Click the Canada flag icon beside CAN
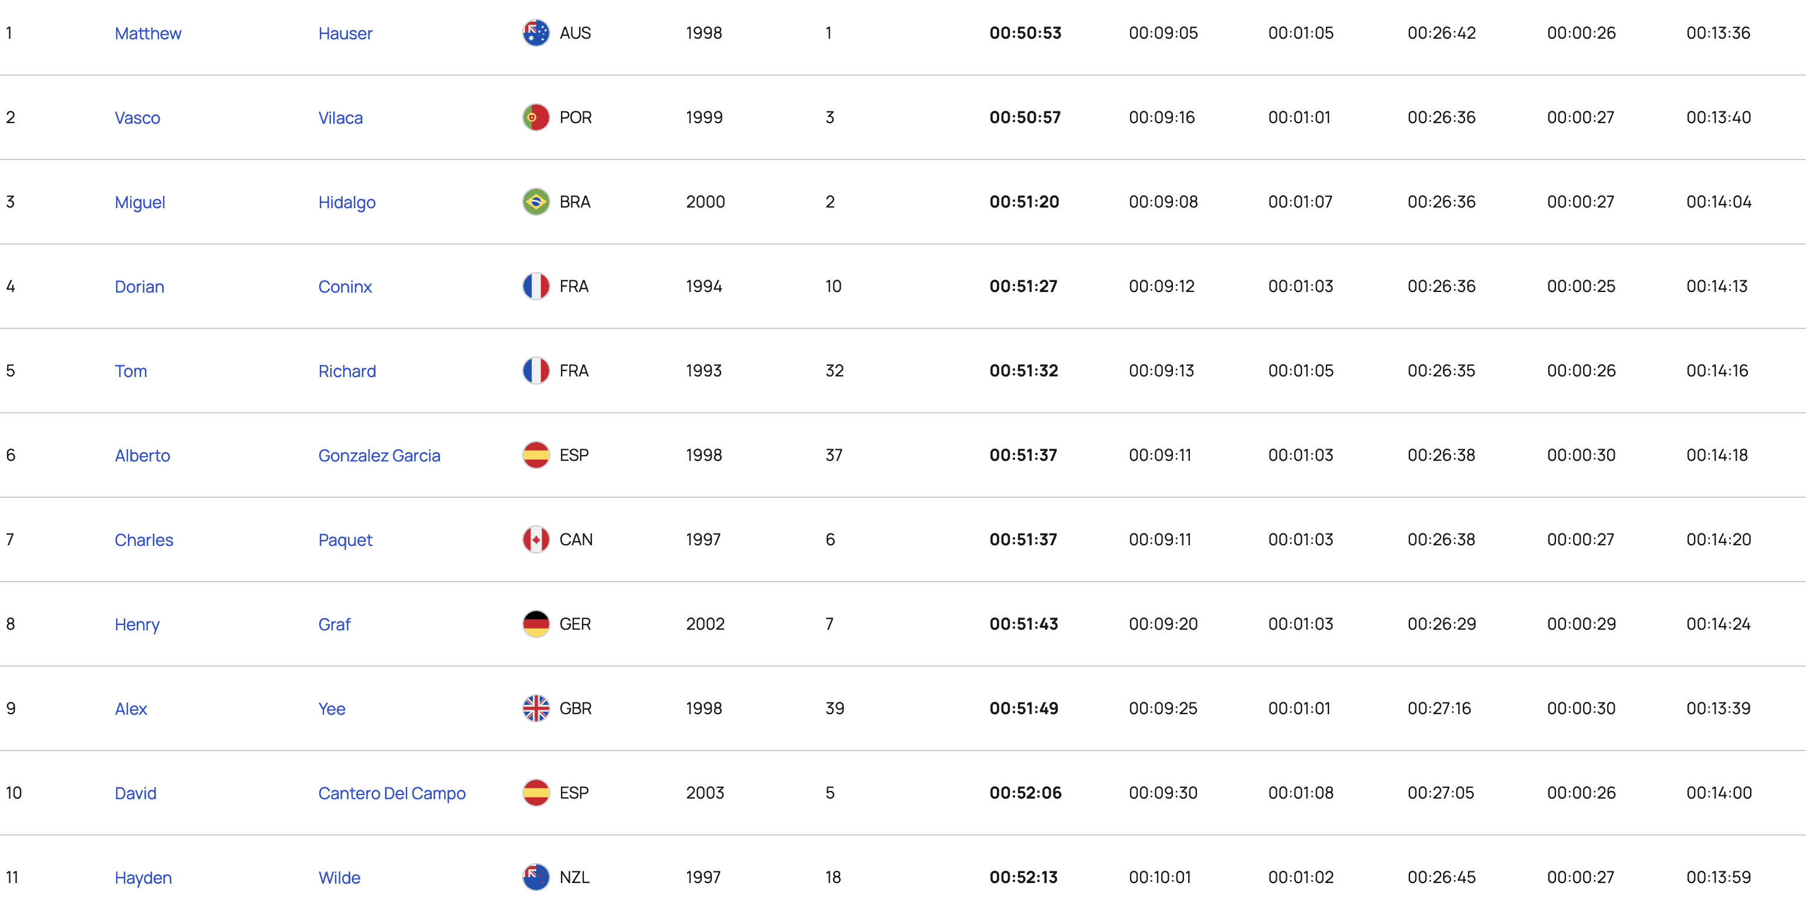 pyautogui.click(x=536, y=539)
